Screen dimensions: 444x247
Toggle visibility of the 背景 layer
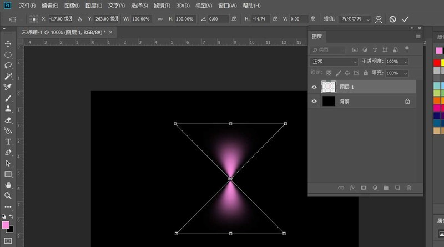click(315, 102)
